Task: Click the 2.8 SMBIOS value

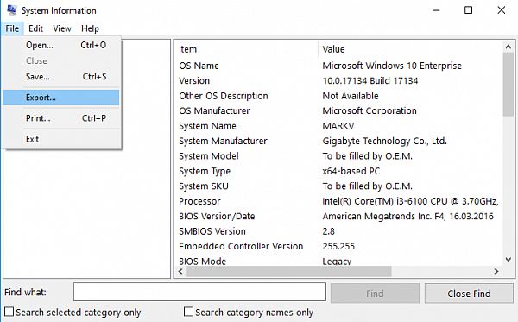Action: 328,231
